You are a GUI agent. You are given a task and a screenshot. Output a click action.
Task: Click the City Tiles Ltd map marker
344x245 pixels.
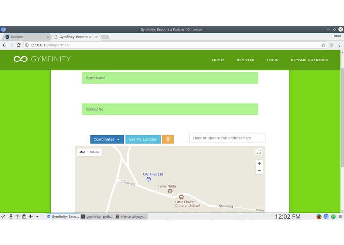point(148,179)
